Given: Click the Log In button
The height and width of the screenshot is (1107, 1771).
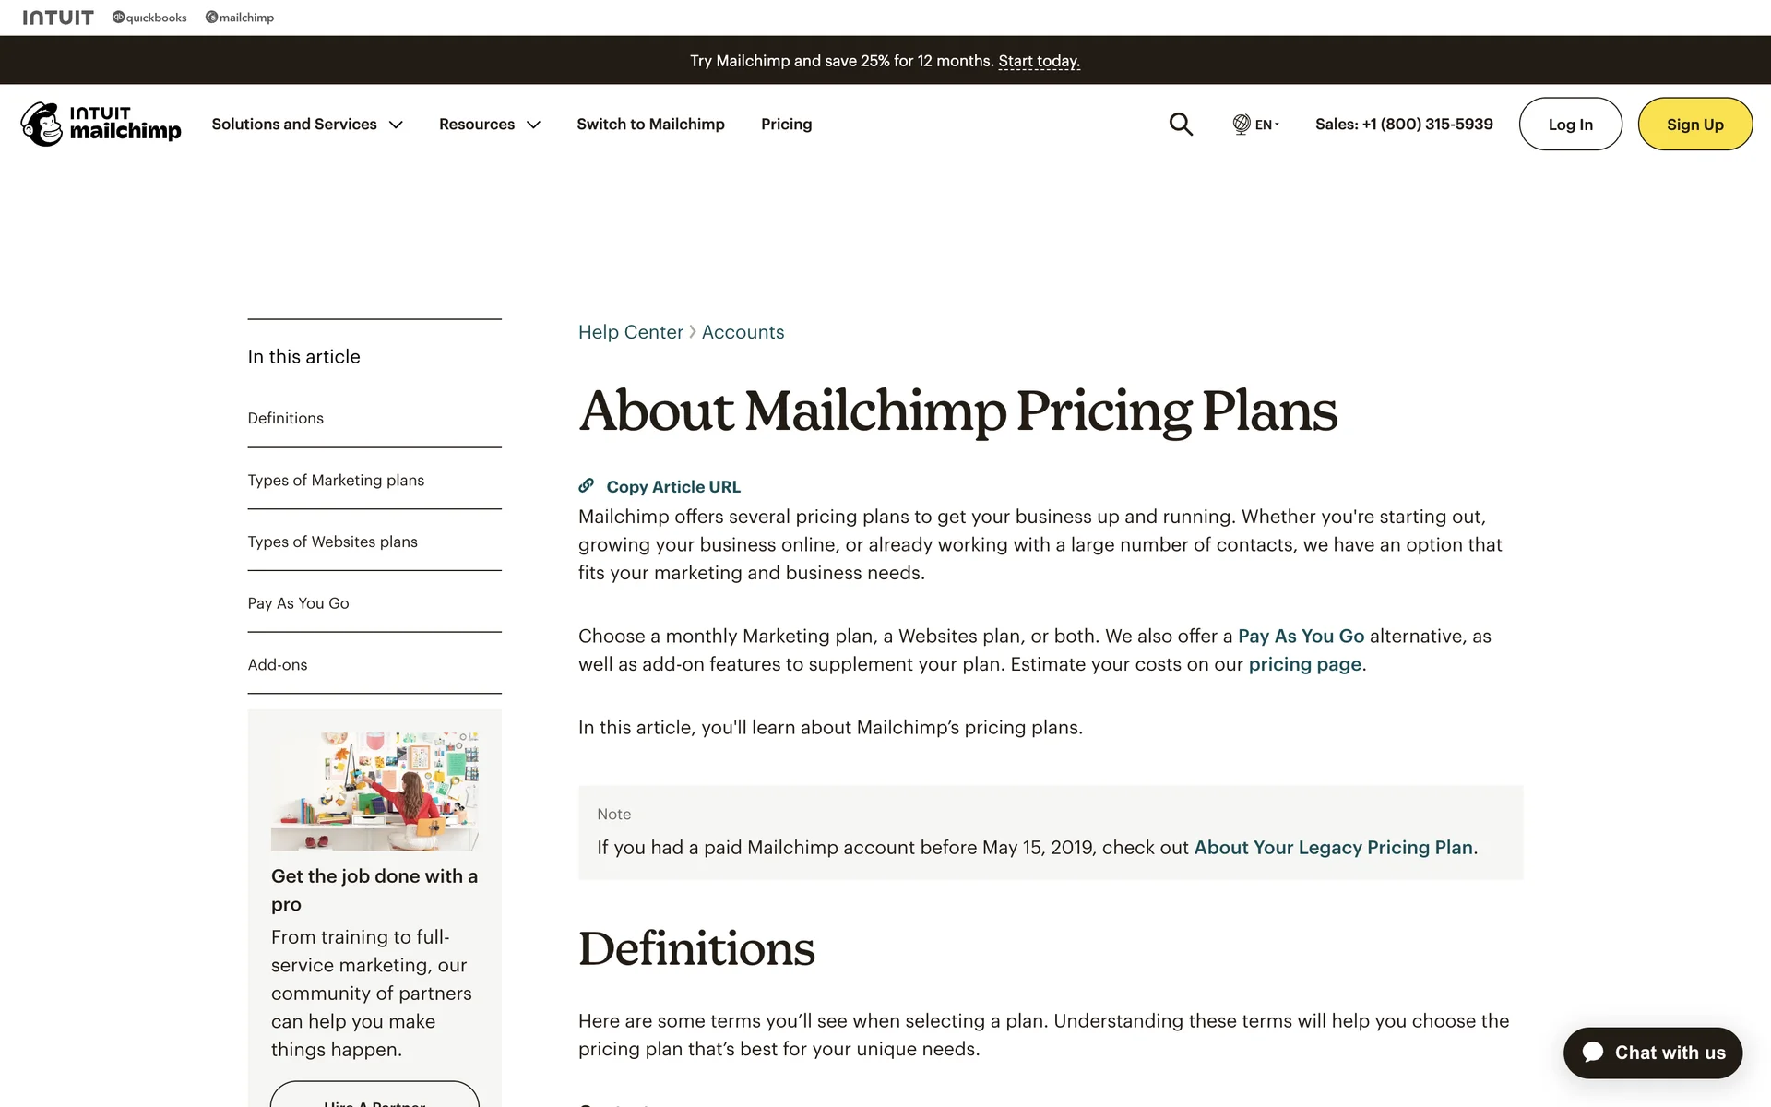Looking at the screenshot, I should [x=1570, y=124].
